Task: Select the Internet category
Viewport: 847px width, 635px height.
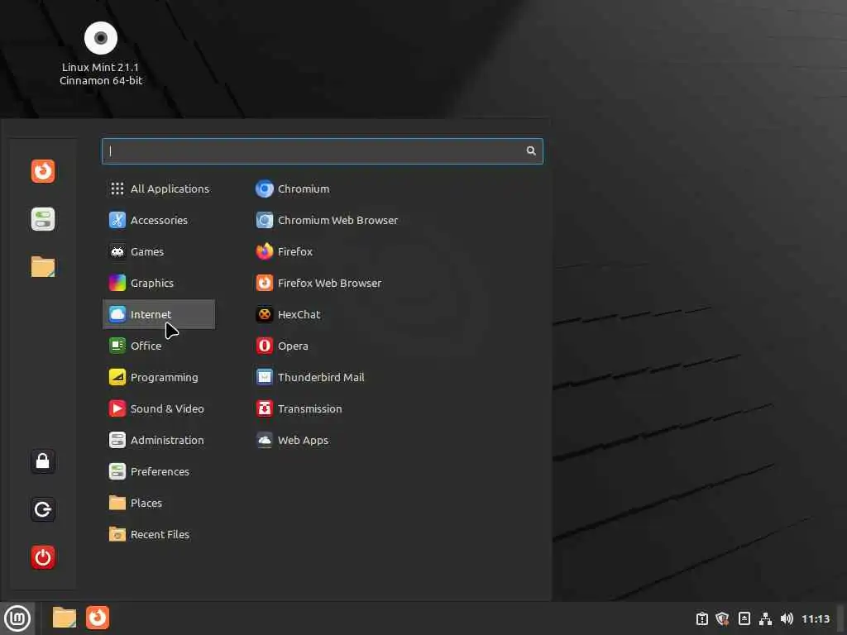Action: (x=159, y=314)
